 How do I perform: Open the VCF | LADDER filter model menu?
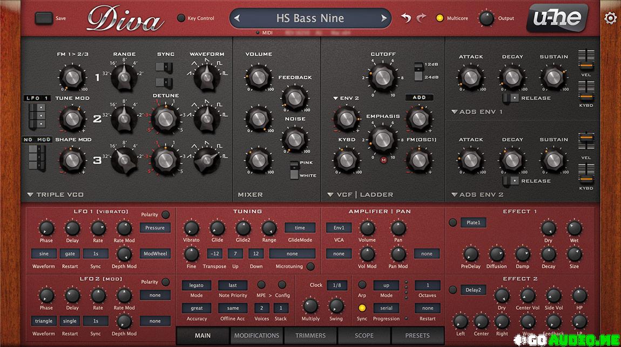click(360, 195)
